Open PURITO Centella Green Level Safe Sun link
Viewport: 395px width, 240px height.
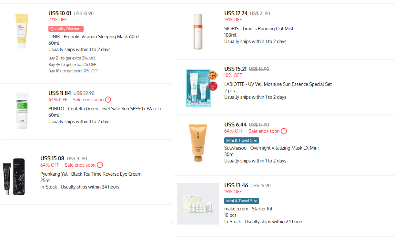(105, 109)
